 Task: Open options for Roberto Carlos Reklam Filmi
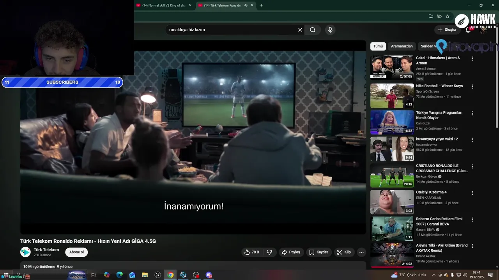pos(472,219)
